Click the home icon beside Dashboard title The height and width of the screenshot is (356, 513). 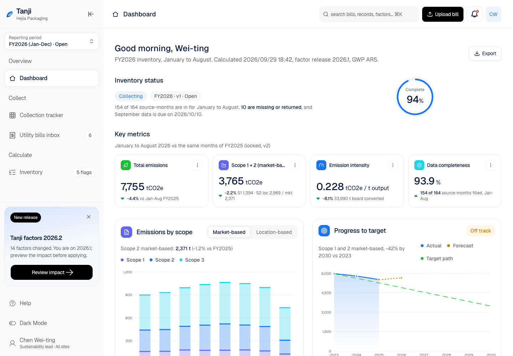click(115, 14)
